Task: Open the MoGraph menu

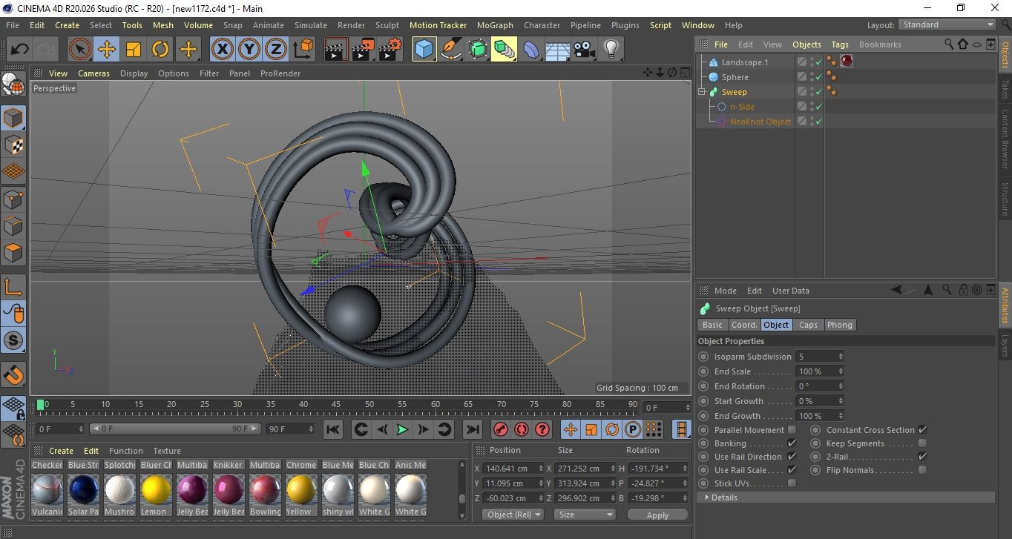Action: coord(495,25)
